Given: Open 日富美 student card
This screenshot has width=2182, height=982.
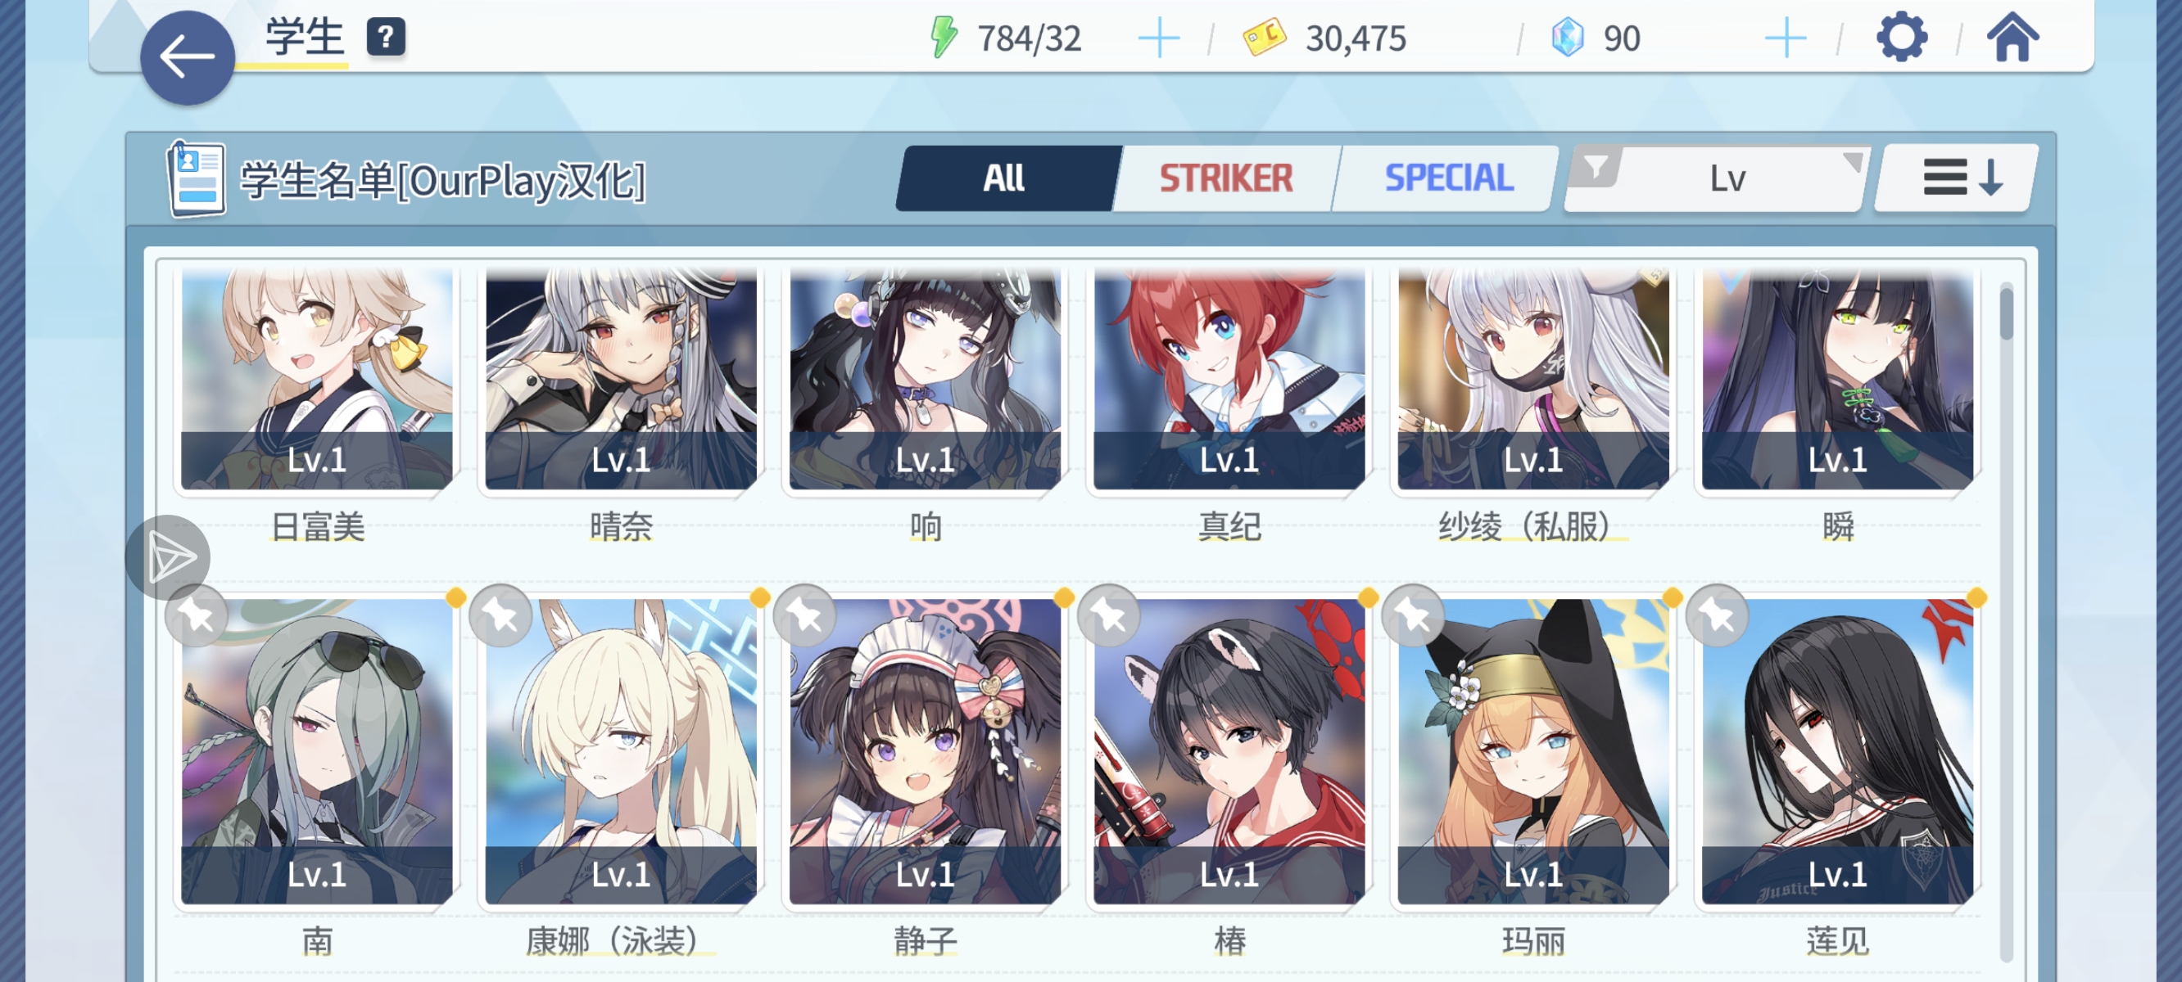Looking at the screenshot, I should (317, 381).
